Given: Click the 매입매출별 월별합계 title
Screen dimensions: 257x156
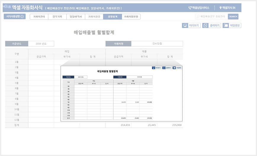Looking at the screenshot, I should (94, 32).
